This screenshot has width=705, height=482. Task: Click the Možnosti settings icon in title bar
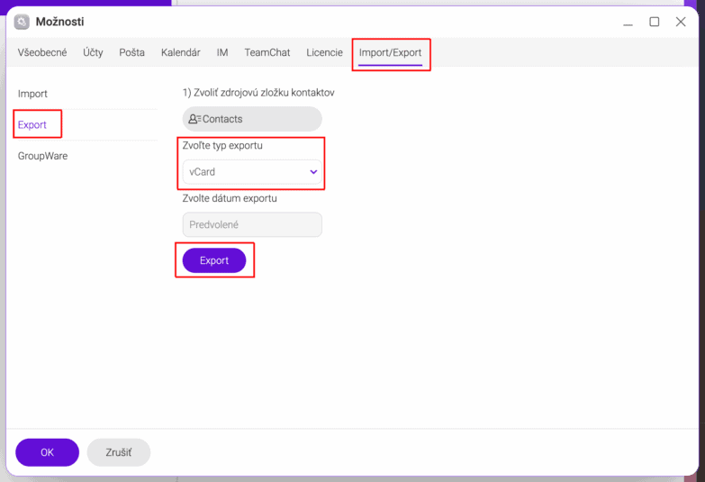pos(22,22)
